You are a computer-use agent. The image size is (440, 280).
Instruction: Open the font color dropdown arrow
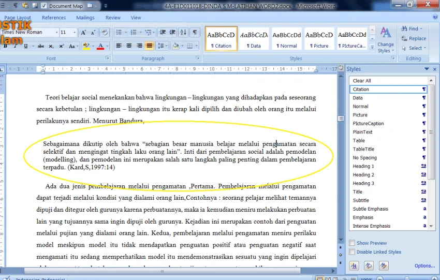[x=107, y=46]
